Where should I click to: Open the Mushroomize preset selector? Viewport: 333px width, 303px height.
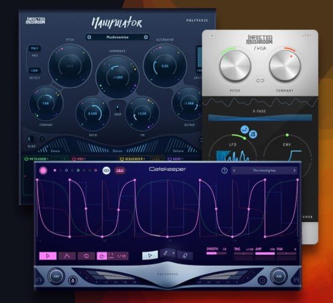coord(118,37)
